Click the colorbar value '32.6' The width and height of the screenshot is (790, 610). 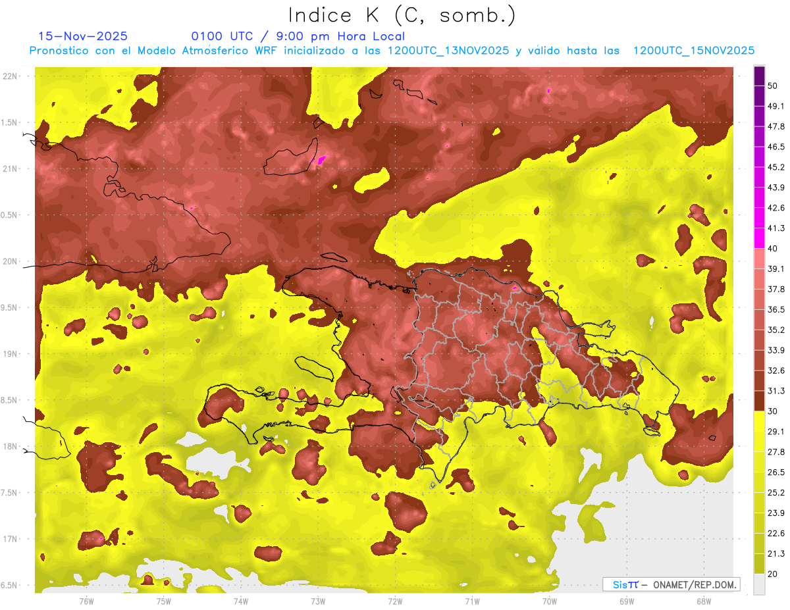(776, 370)
